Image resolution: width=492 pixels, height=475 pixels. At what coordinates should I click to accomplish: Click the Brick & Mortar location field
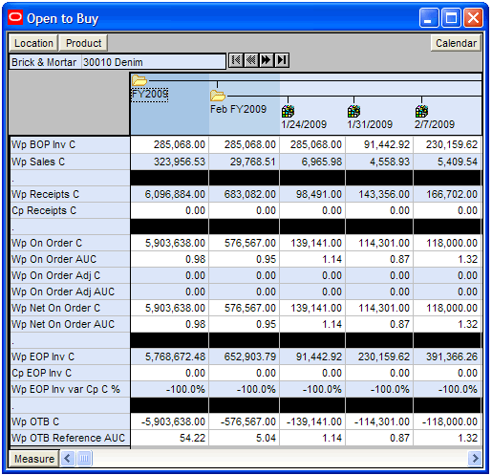(x=46, y=62)
